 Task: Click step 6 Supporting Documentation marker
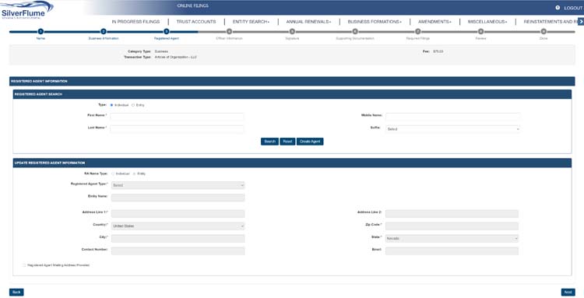tap(355, 32)
